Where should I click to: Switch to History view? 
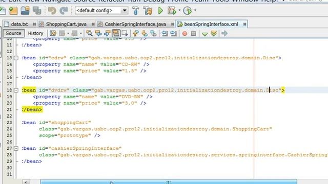[35, 33]
